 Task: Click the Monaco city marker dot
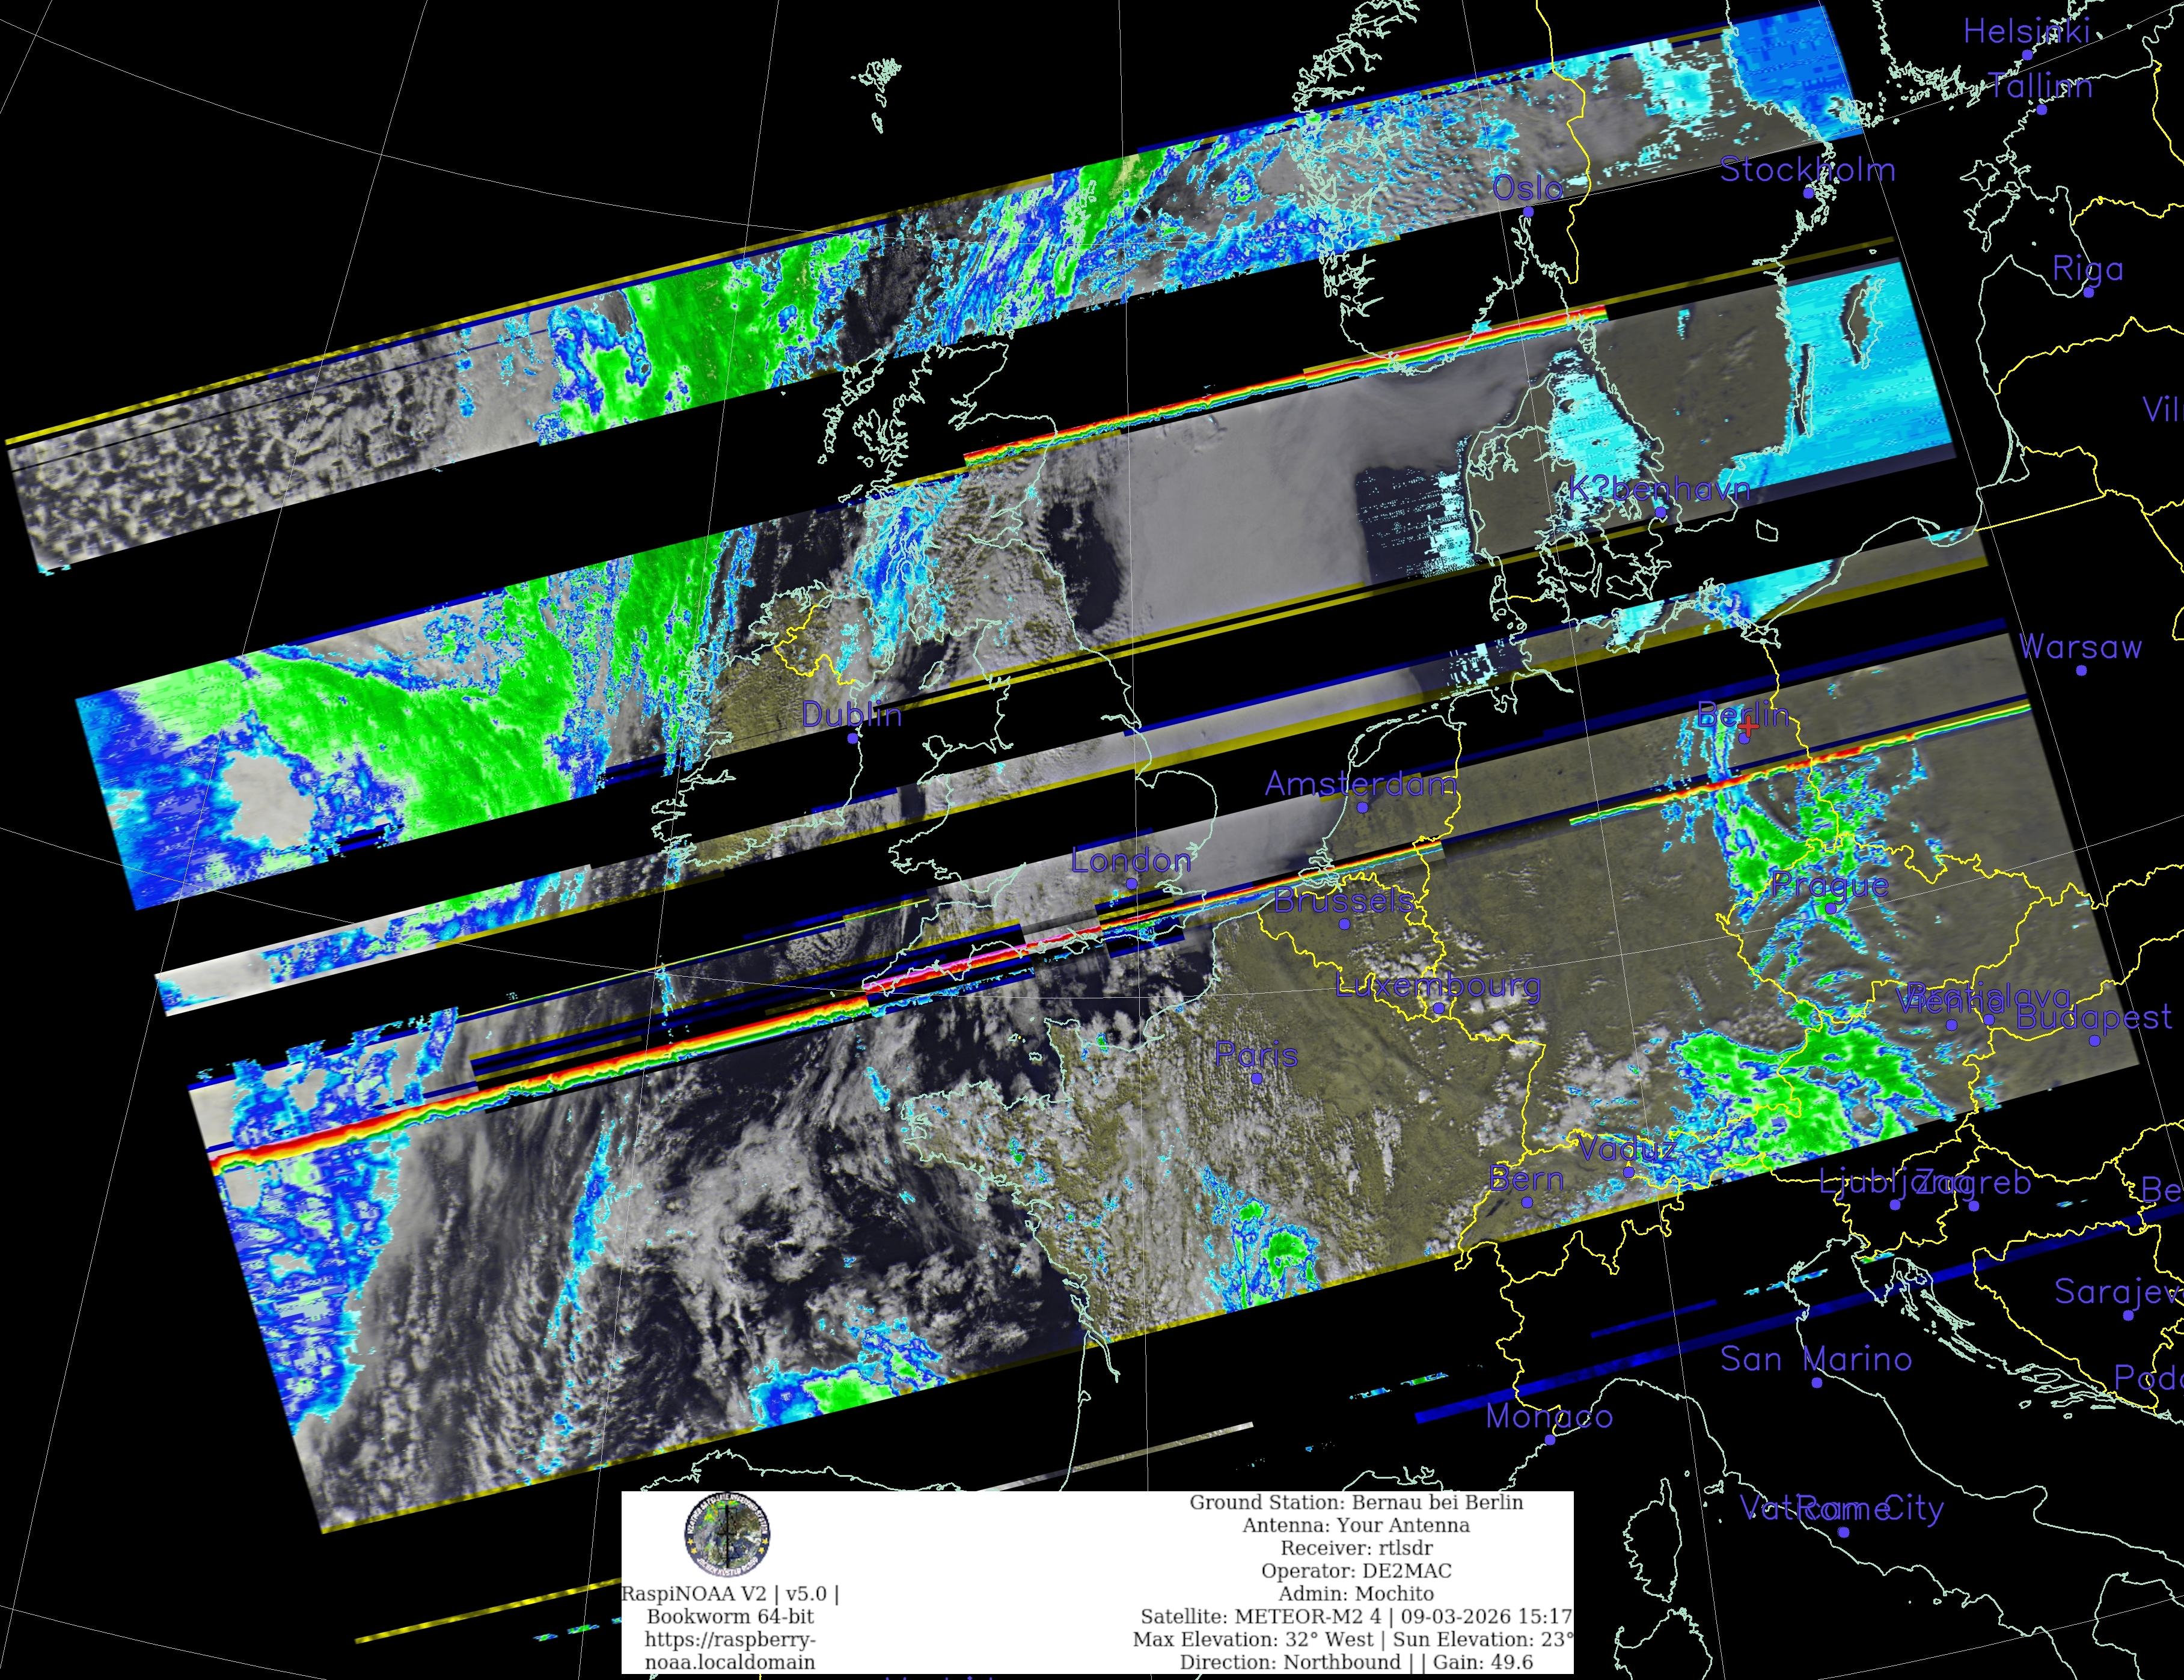[x=1549, y=1440]
